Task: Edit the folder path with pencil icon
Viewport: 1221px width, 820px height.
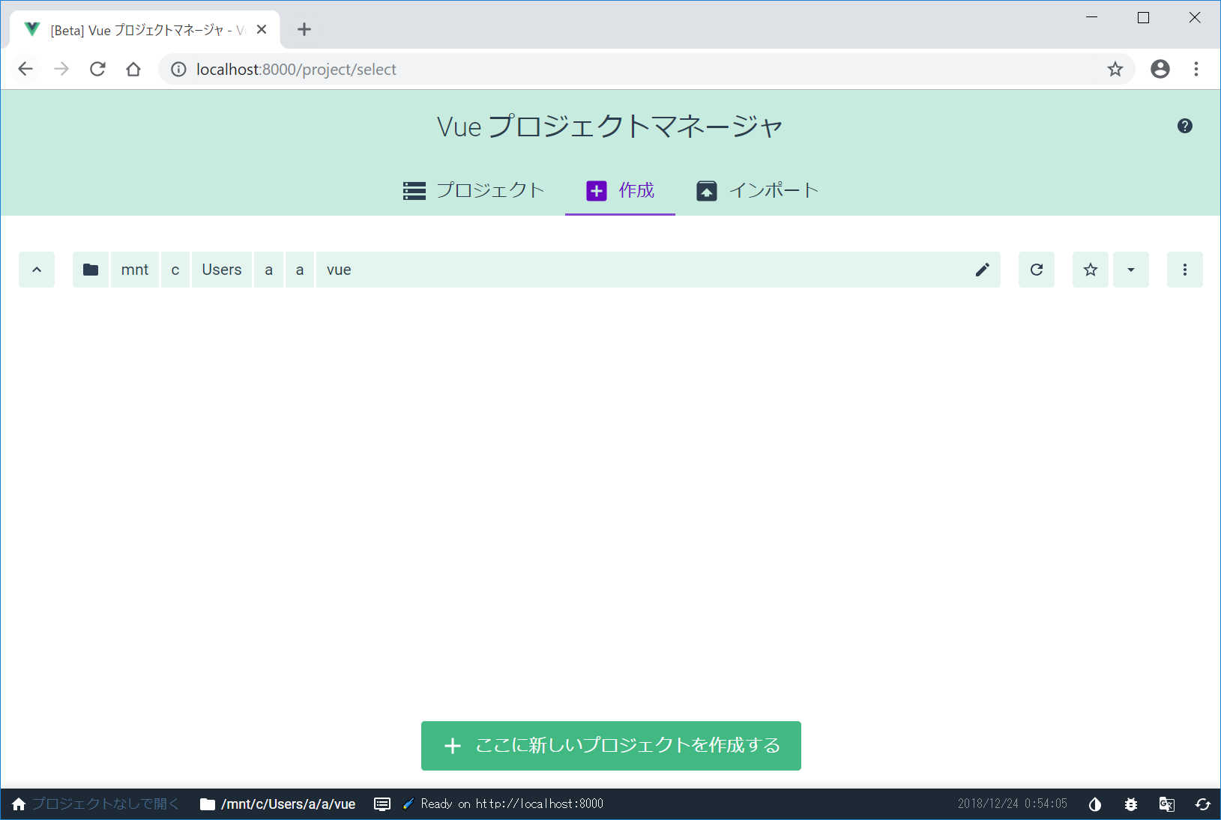Action: (x=982, y=270)
